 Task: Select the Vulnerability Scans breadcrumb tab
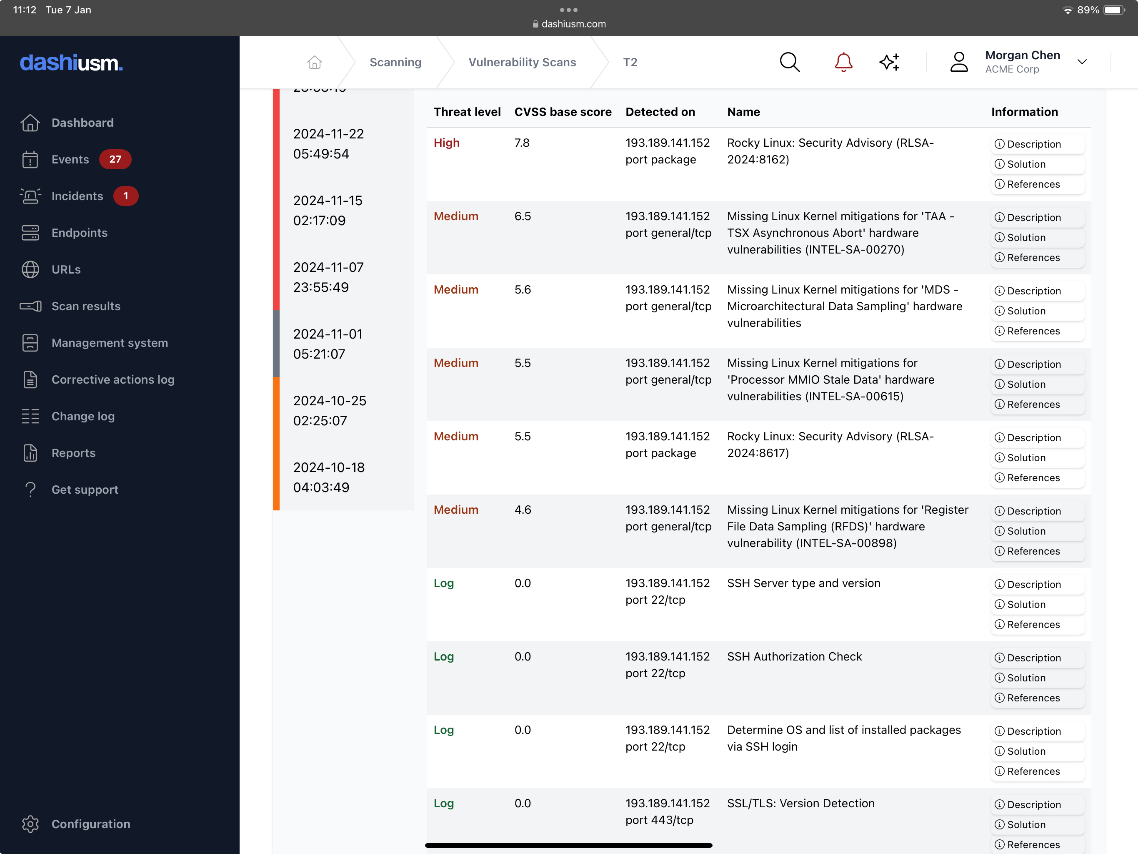(x=523, y=62)
